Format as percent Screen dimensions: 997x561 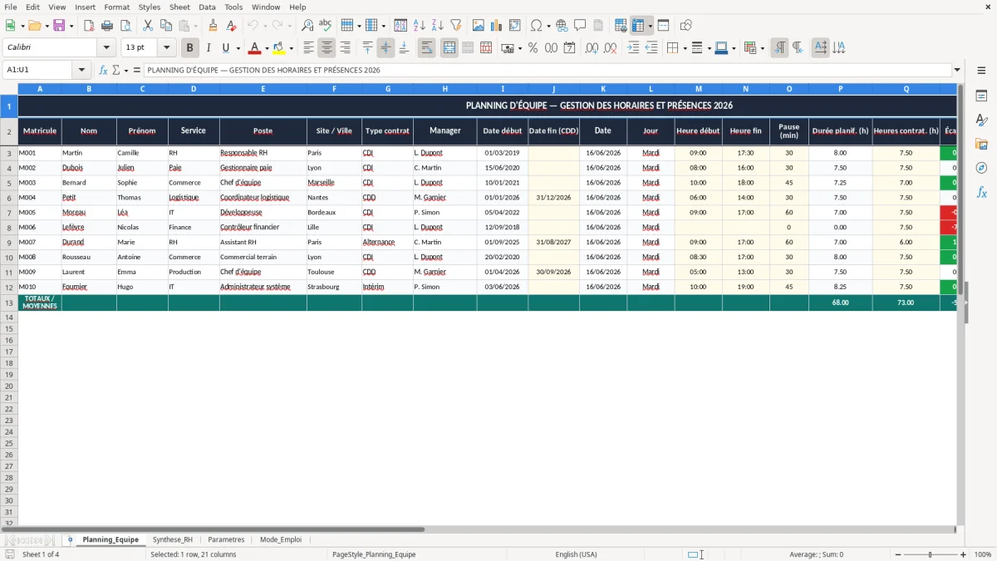533,48
